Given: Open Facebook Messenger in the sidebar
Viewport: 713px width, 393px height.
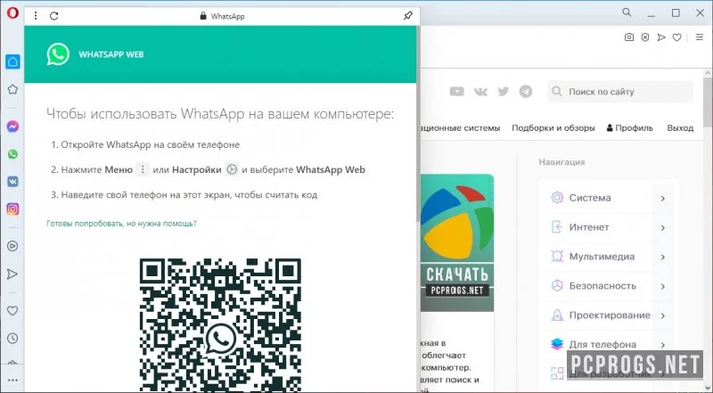Looking at the screenshot, I should tap(12, 126).
